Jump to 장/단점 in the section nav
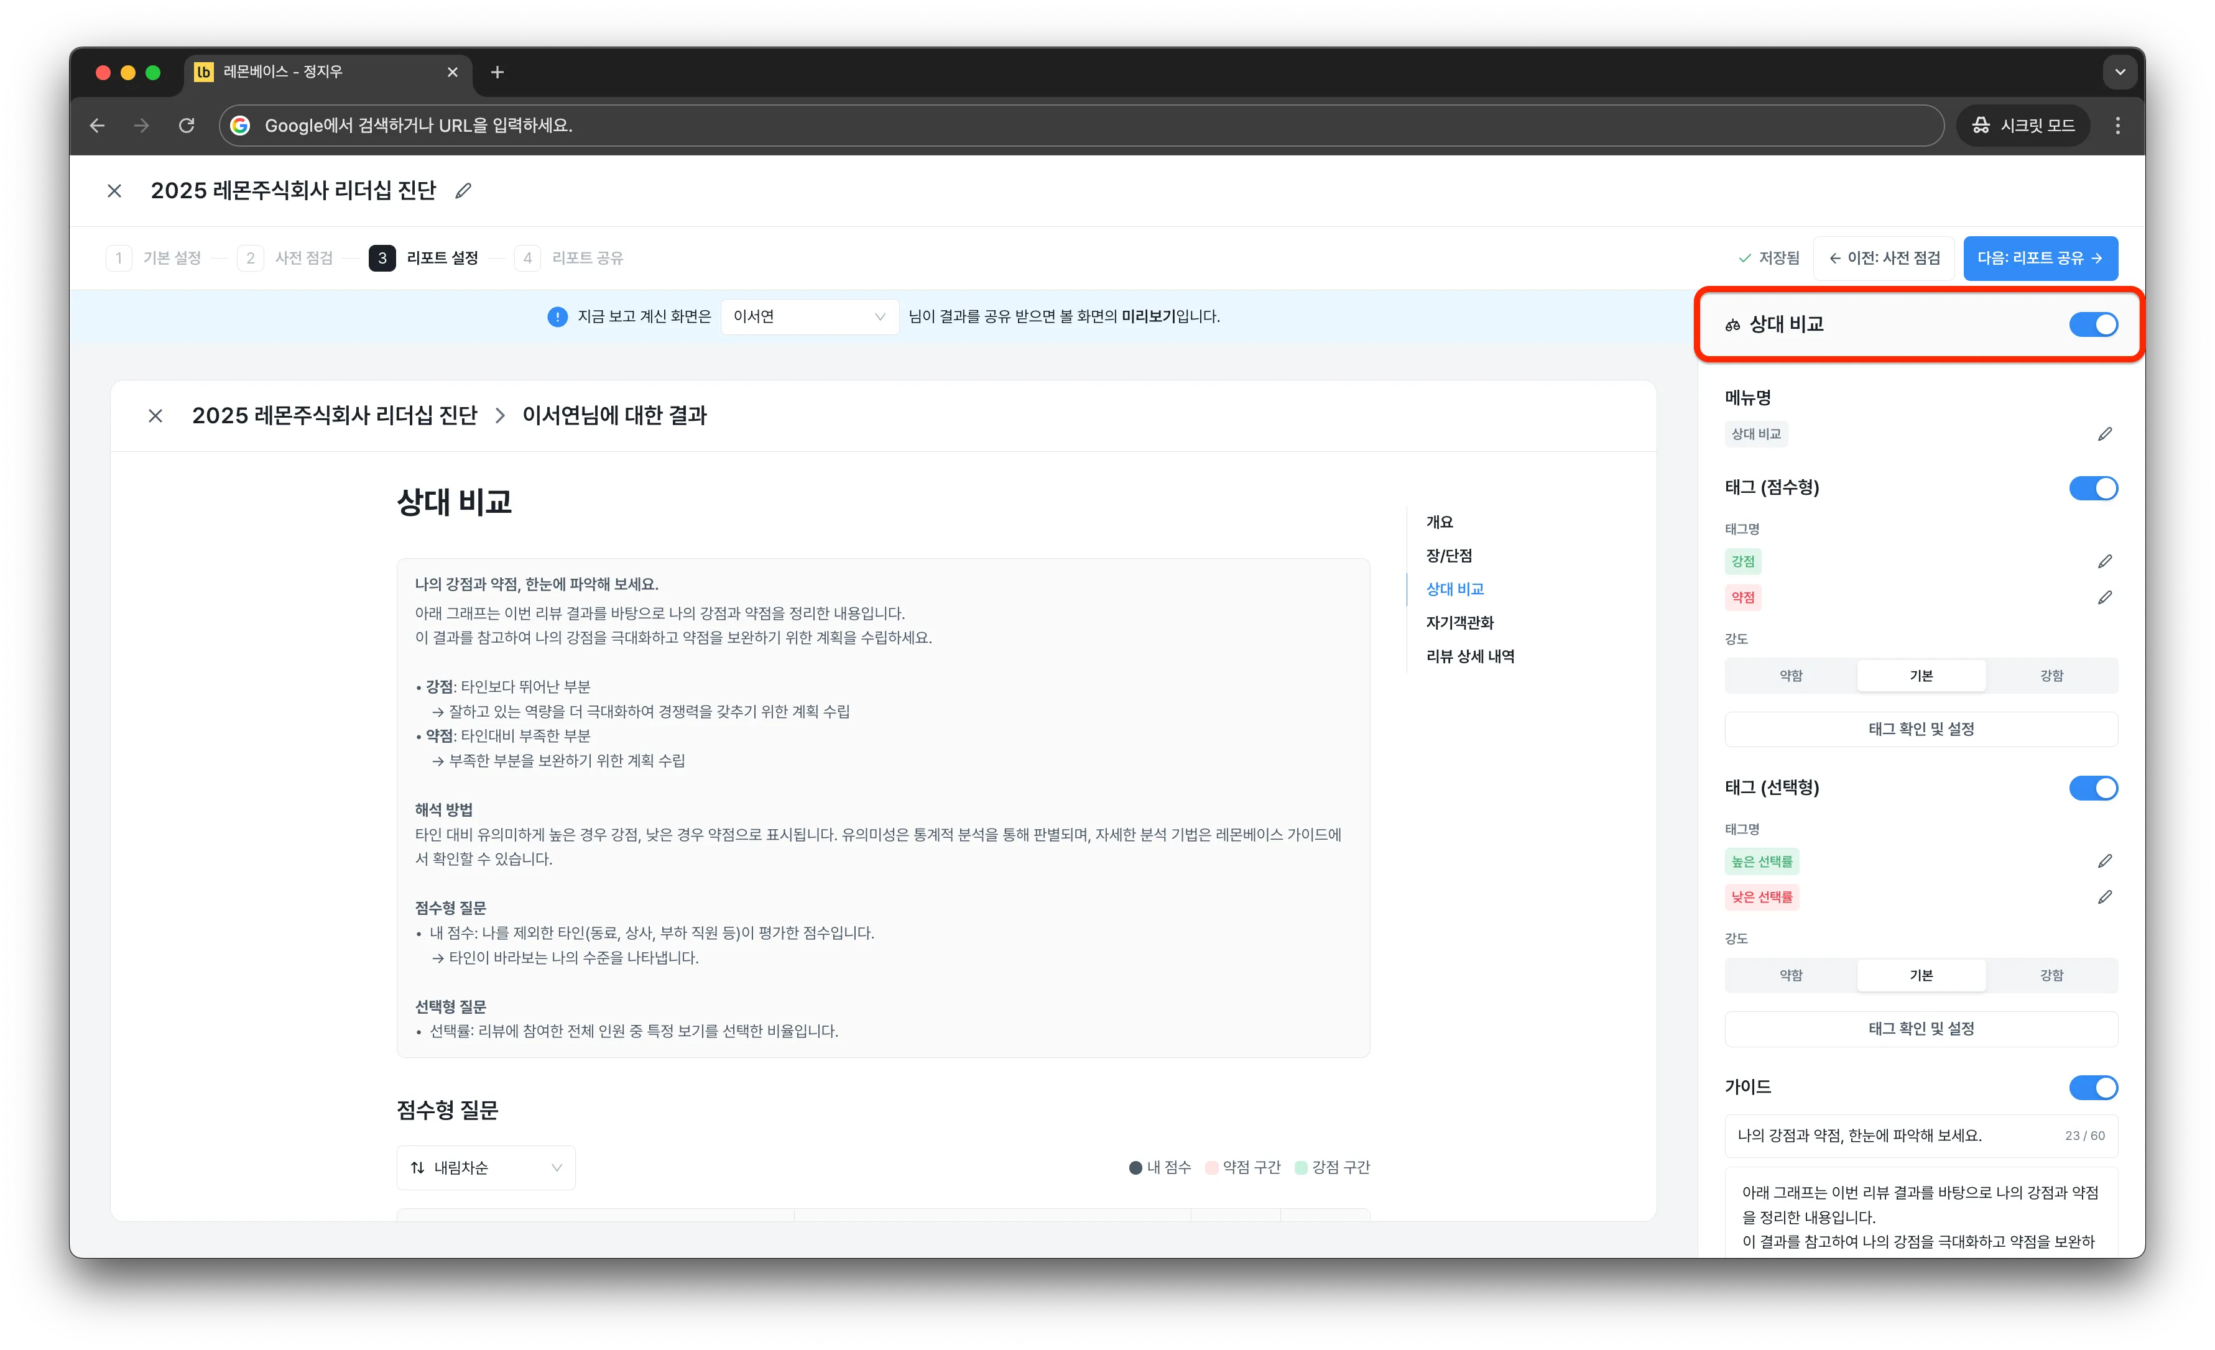The width and height of the screenshot is (2215, 1350). (1448, 556)
